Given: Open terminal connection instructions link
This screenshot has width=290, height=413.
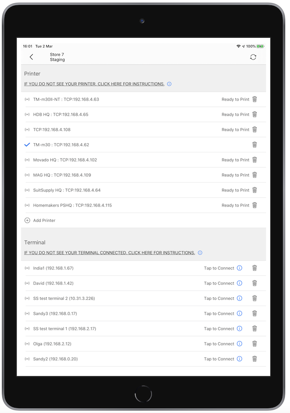Looking at the screenshot, I should (x=109, y=252).
